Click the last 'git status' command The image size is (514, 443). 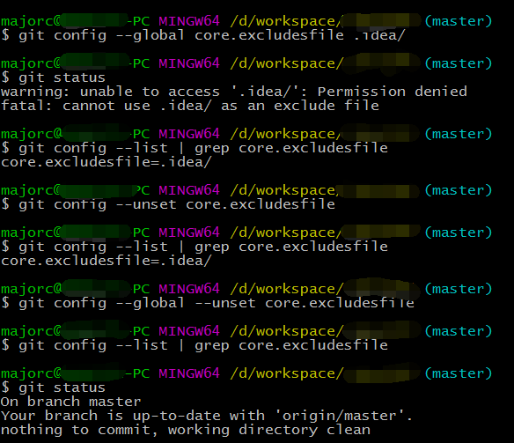tap(62, 388)
